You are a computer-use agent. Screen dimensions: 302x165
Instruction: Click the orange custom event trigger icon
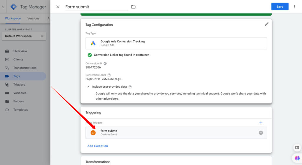[x=93, y=133]
